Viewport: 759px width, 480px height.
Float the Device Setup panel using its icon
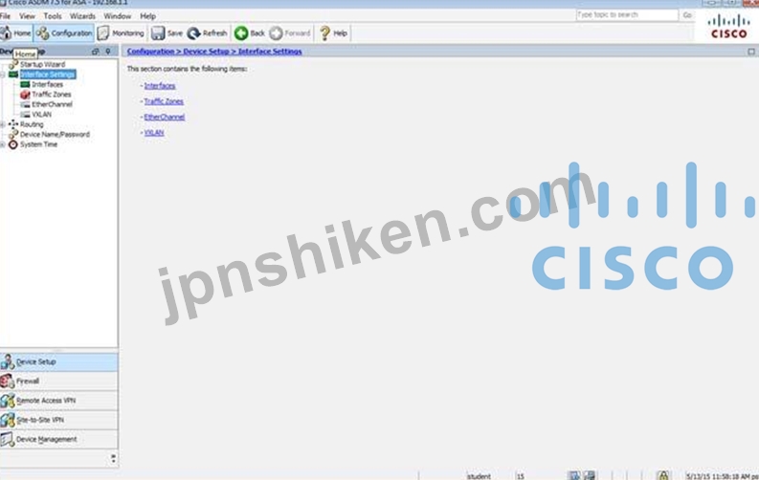coord(96,52)
